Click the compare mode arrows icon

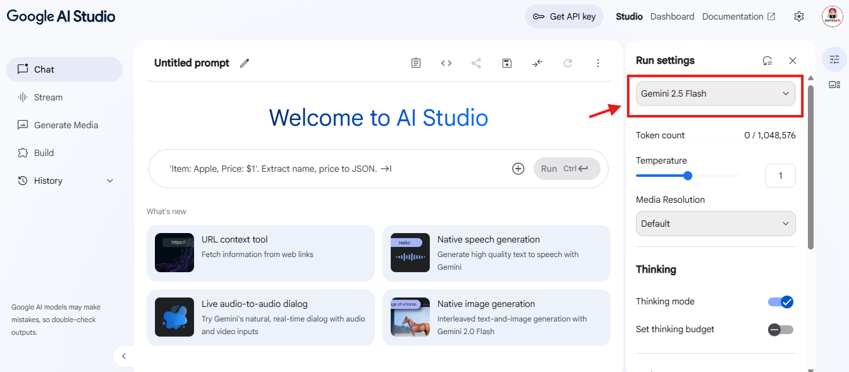pos(537,63)
